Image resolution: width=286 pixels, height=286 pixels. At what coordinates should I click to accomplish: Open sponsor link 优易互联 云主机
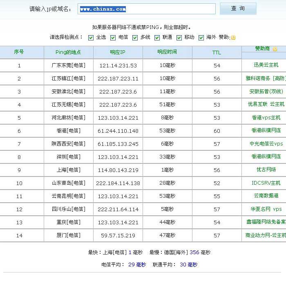[266, 104]
